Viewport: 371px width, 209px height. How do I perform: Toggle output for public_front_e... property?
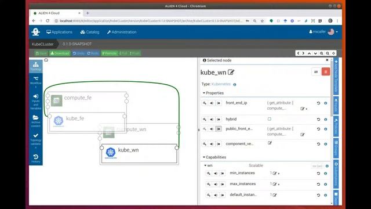pos(219,129)
